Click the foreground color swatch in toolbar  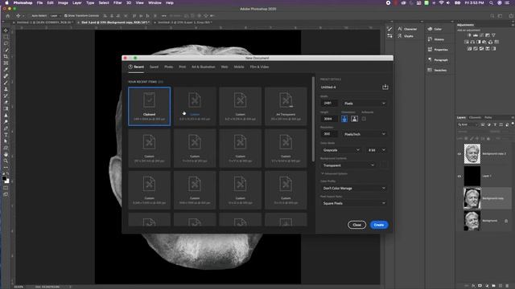coord(4,178)
